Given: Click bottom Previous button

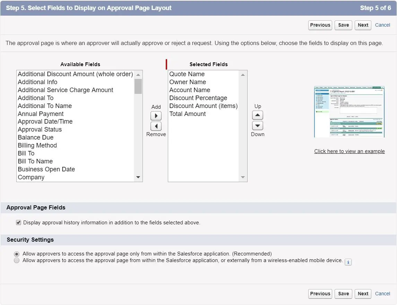Looking at the screenshot, I should pos(320,294).
